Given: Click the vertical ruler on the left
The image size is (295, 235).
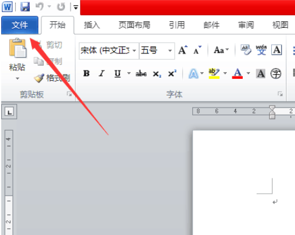Looking at the screenshot, I should click(x=9, y=182).
